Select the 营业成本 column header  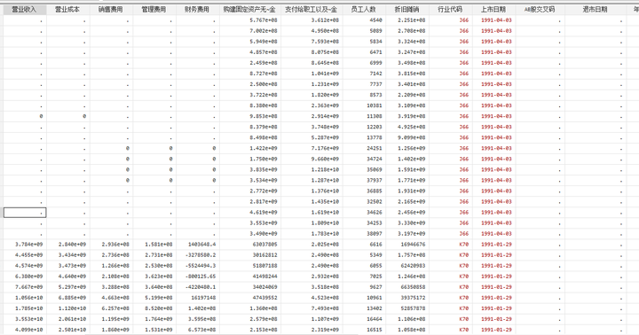(68, 10)
